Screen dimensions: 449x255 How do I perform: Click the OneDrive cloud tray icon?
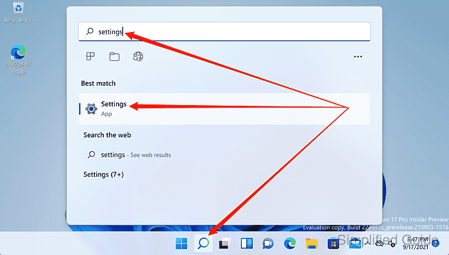(380, 243)
